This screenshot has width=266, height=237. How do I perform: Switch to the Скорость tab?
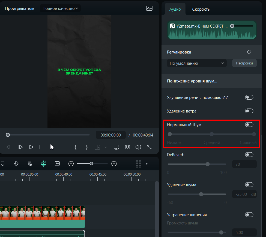tap(201, 9)
